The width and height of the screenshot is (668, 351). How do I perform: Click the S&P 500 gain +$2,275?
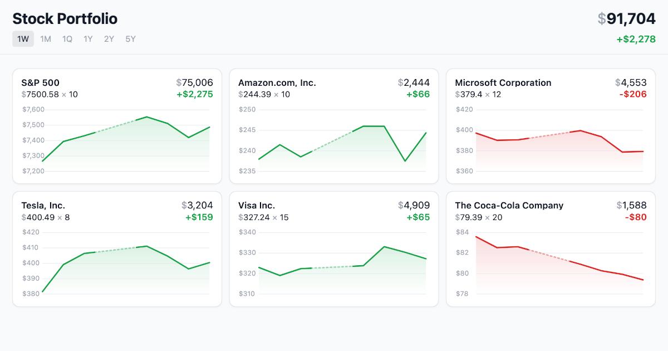point(195,94)
